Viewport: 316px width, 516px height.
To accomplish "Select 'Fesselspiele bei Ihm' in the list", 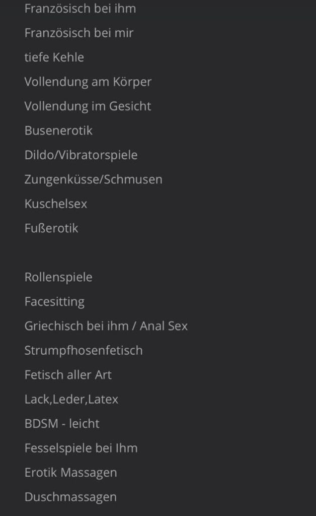I will pos(81,448).
